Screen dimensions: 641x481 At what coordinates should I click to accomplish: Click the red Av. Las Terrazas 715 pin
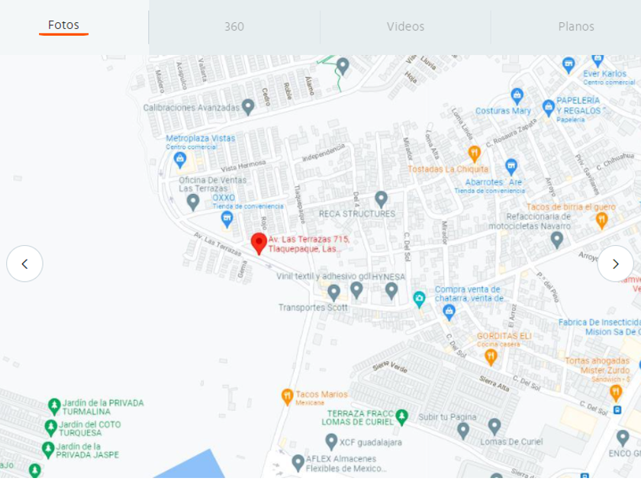259,244
